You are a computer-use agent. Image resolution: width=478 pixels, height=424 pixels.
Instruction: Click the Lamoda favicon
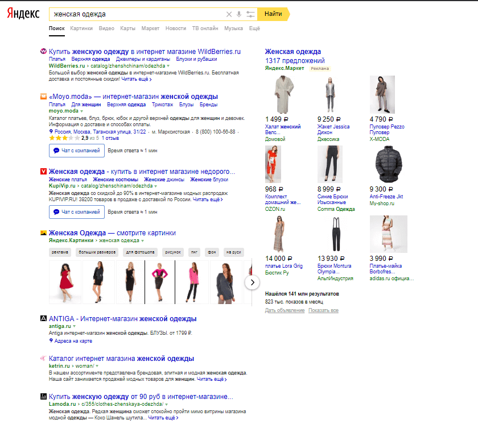point(44,396)
